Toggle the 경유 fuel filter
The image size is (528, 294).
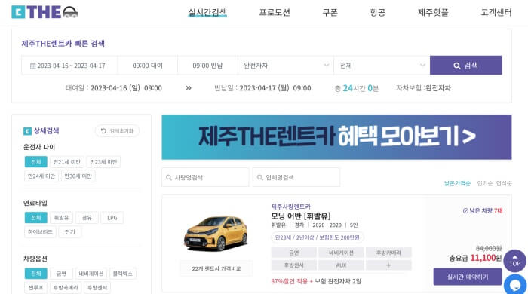(x=87, y=218)
